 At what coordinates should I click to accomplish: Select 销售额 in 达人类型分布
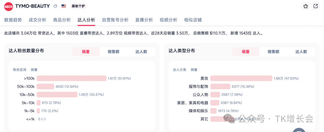[273, 51]
